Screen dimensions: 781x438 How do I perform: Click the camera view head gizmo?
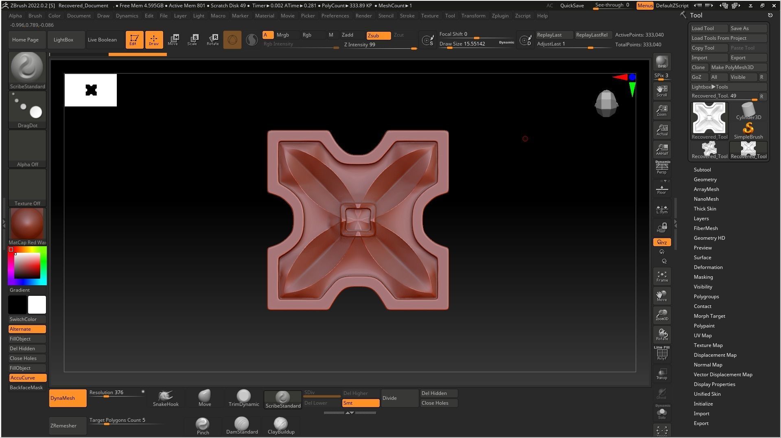(x=606, y=104)
